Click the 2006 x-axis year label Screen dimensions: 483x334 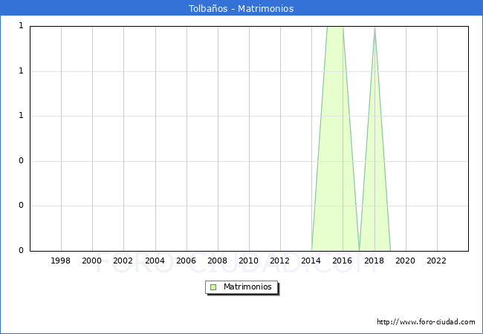click(186, 261)
